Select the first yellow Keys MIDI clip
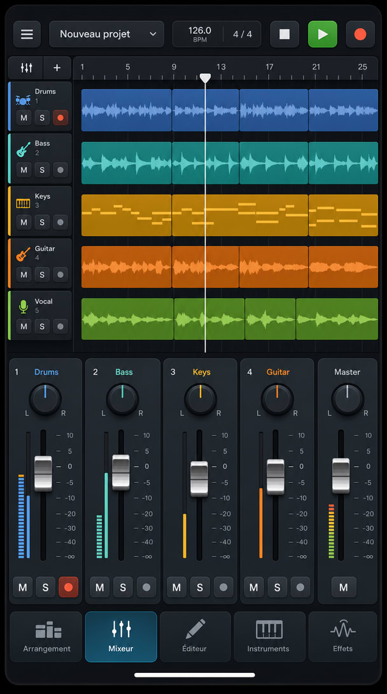Viewport: 387px width, 694px height. (x=127, y=215)
